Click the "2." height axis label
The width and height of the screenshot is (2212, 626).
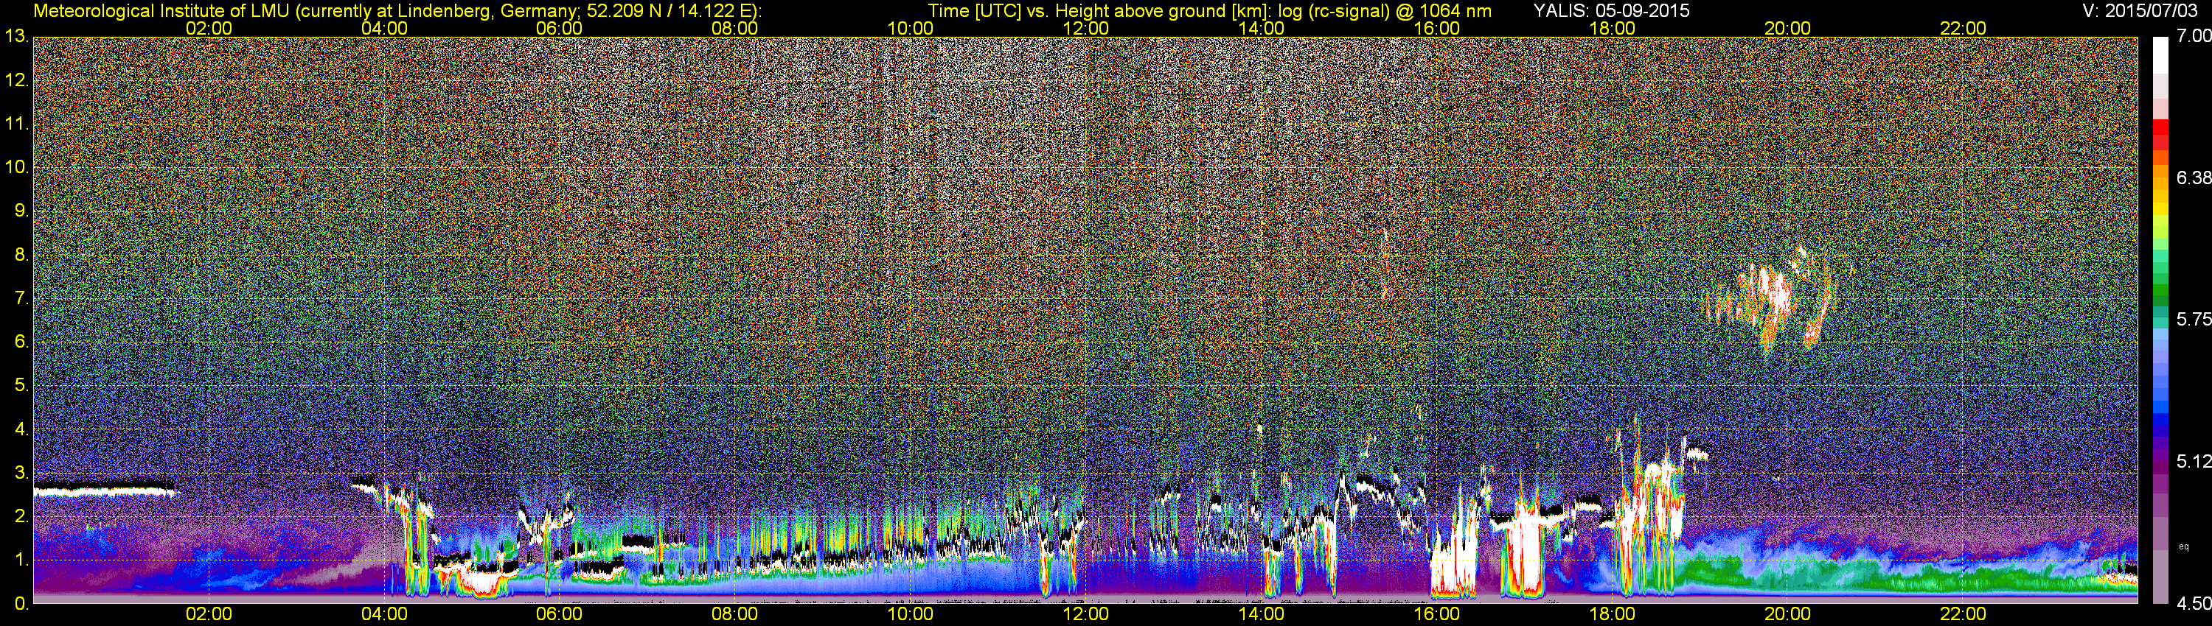21,516
